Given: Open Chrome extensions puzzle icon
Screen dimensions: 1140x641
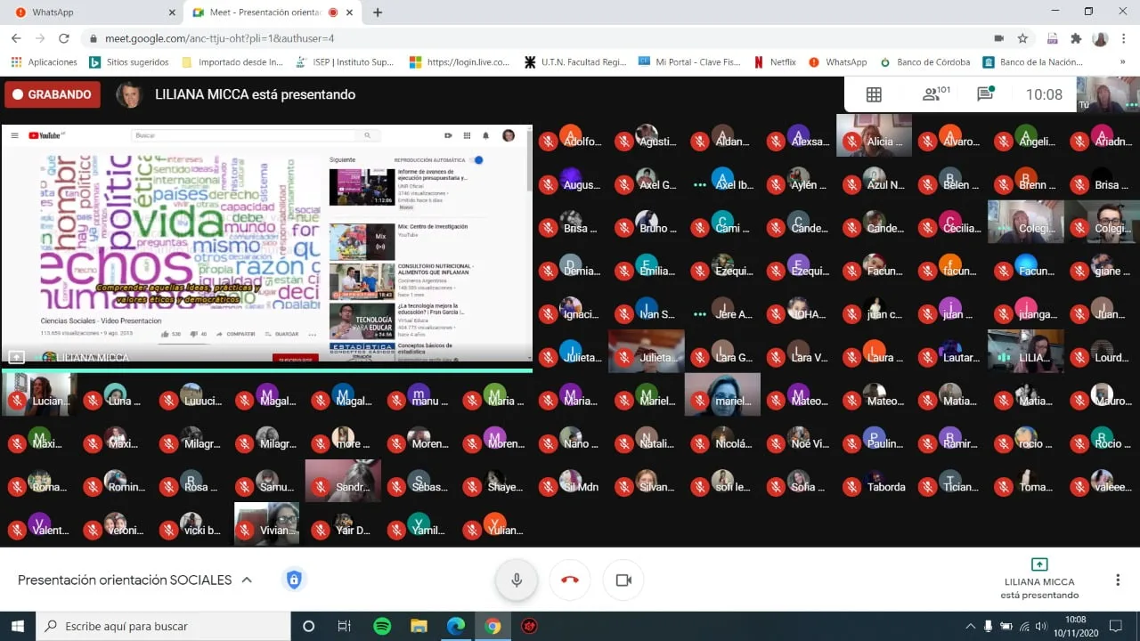Looking at the screenshot, I should pyautogui.click(x=1076, y=38).
